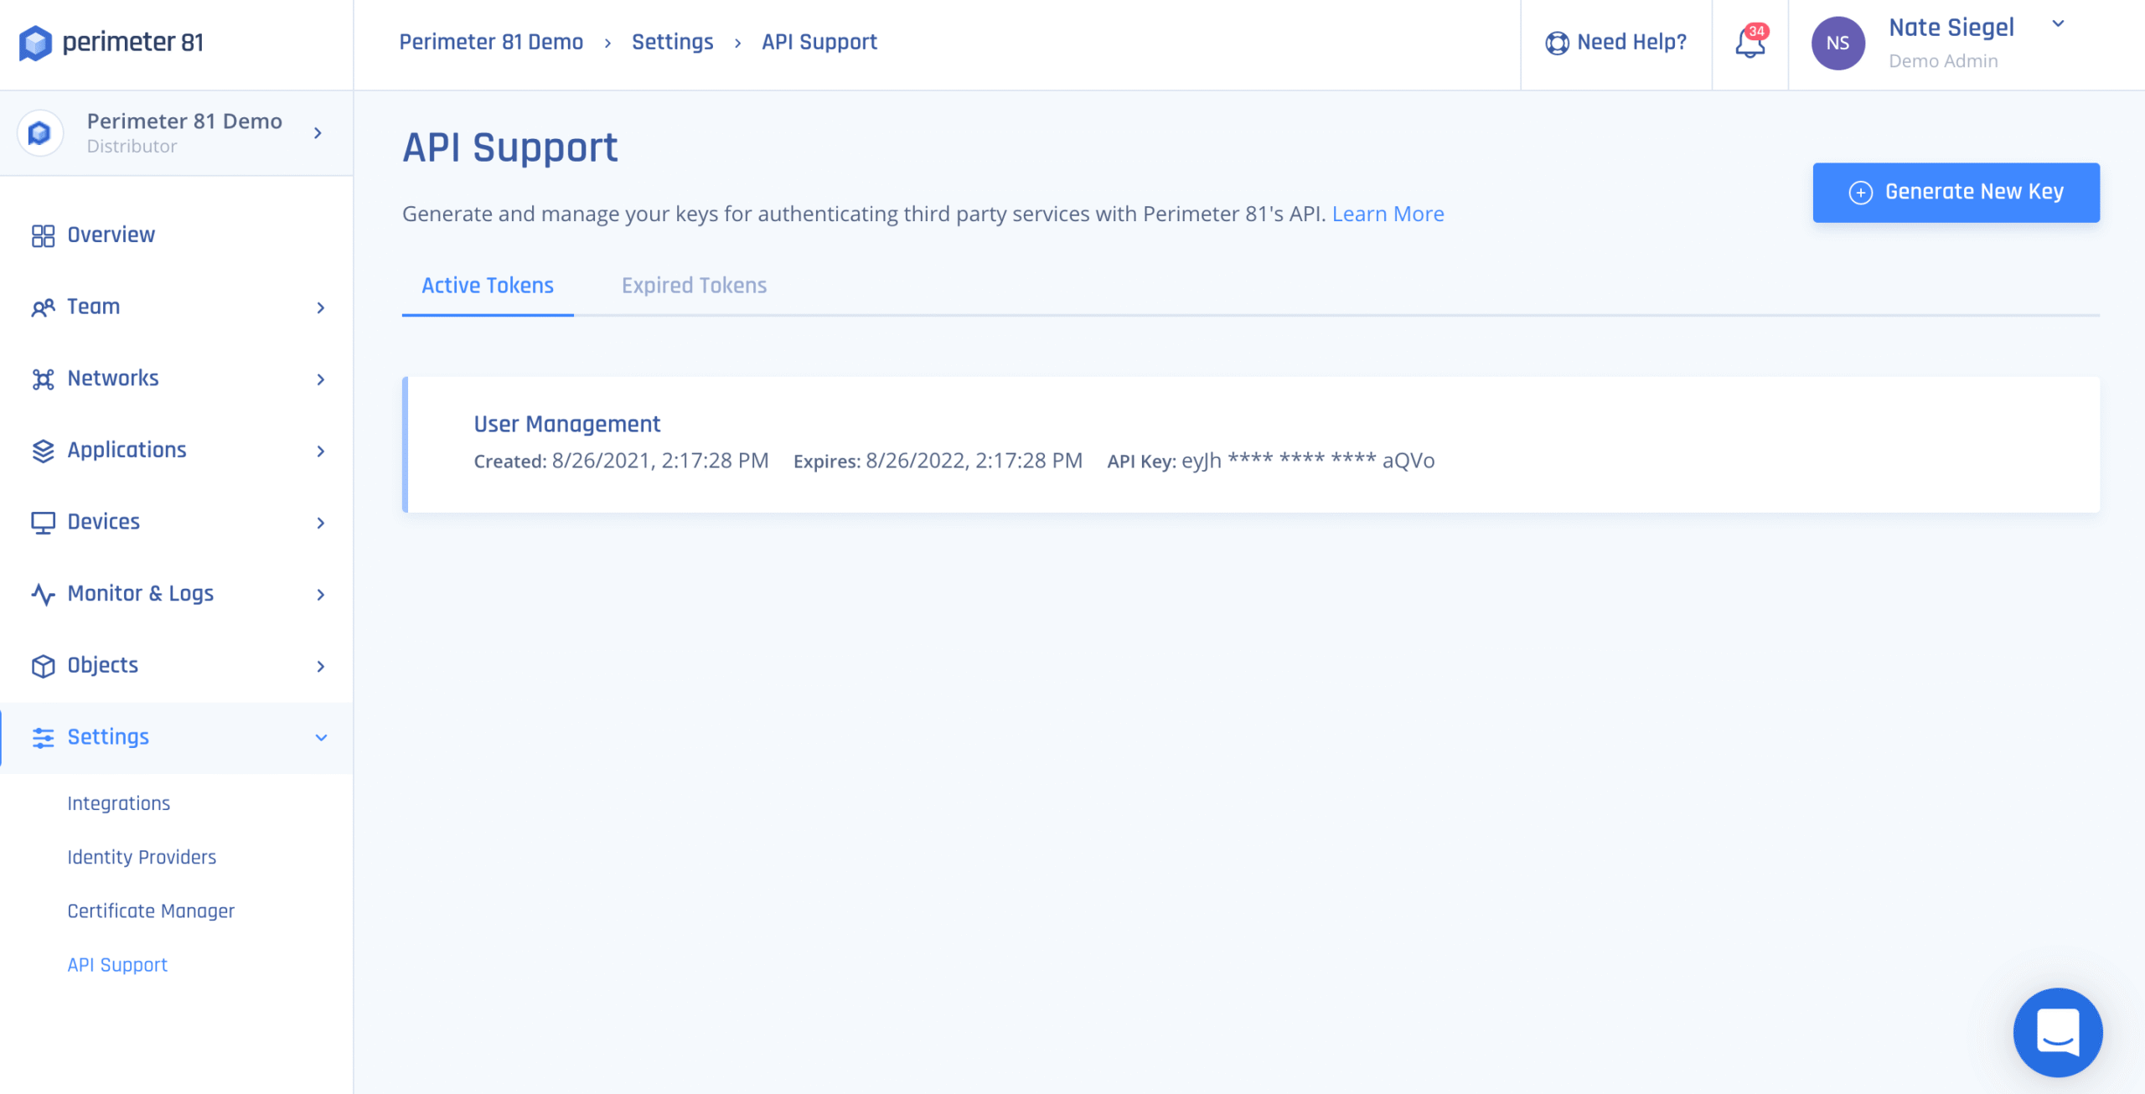Click API Support breadcrumb link
Viewport: 2145px width, 1094px height.
coord(819,42)
